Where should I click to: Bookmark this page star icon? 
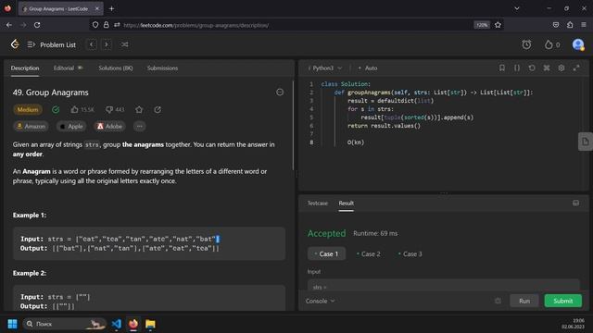pyautogui.click(x=498, y=25)
